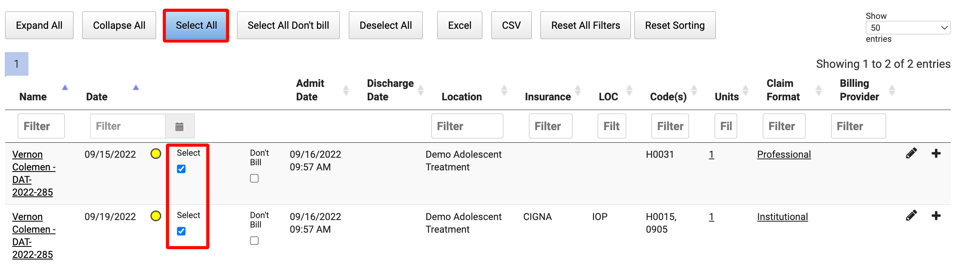Sort table by Admit Date arrows
Viewport: 956px width, 265px height.
[346, 90]
